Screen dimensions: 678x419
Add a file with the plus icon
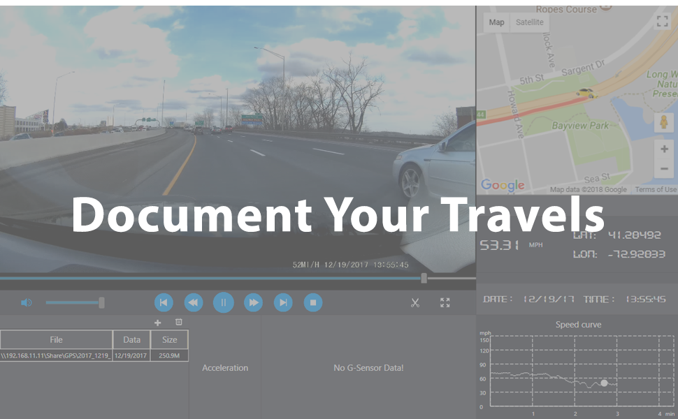[158, 322]
